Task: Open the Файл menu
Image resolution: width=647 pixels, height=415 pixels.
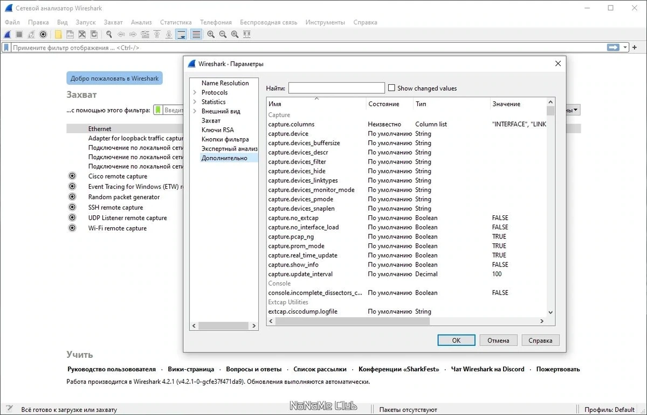Action: click(12, 22)
